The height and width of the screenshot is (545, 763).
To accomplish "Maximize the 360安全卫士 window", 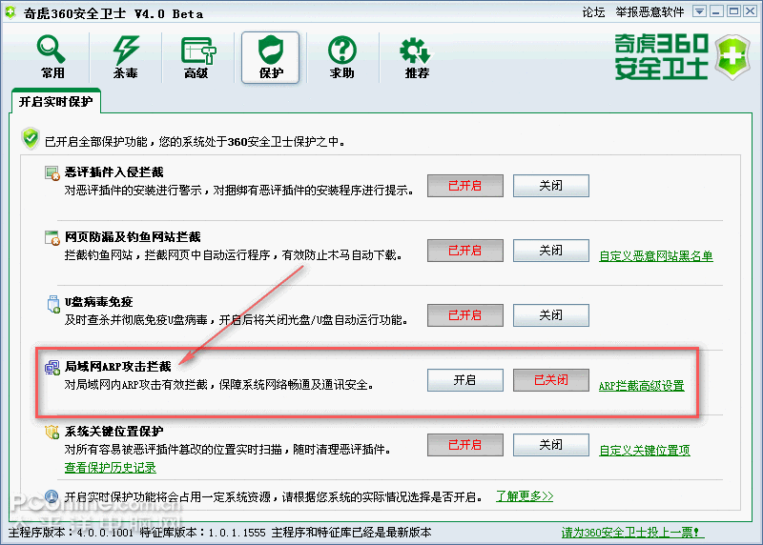I will tap(733, 11).
